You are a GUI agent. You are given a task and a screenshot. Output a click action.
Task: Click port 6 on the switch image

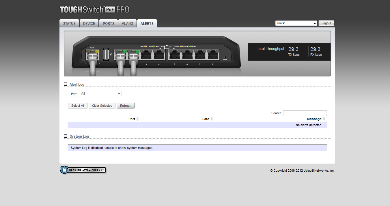(187, 55)
